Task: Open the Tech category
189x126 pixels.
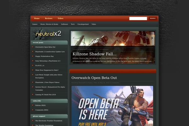Action: tap(73, 24)
